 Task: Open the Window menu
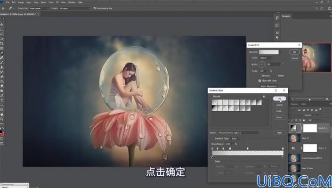72,2
